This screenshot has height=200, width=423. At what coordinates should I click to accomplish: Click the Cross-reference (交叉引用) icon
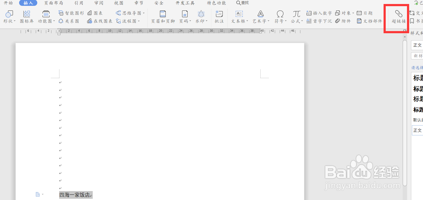click(412, 13)
